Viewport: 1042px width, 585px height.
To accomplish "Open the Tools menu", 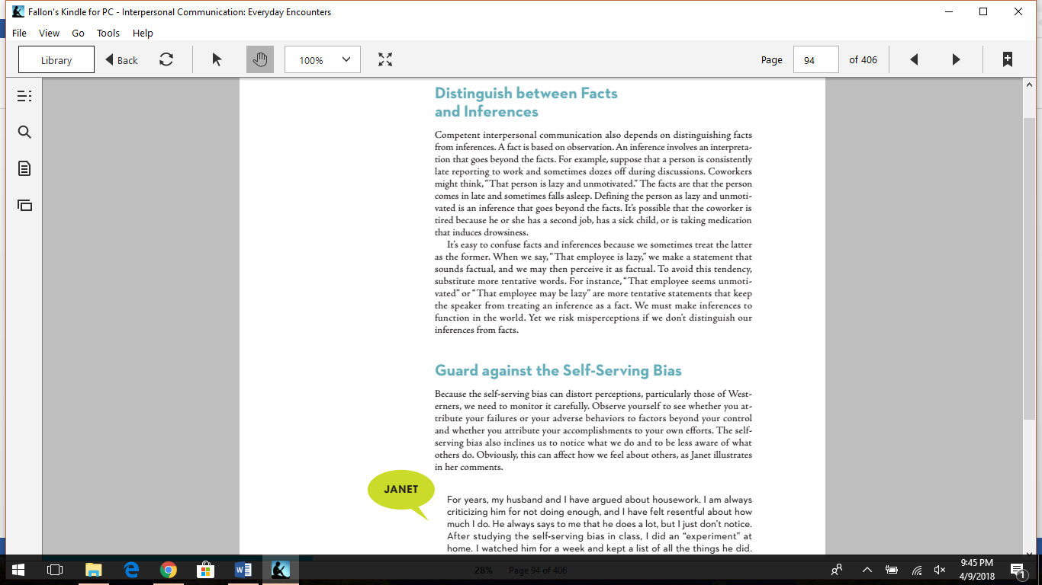I will [x=108, y=33].
